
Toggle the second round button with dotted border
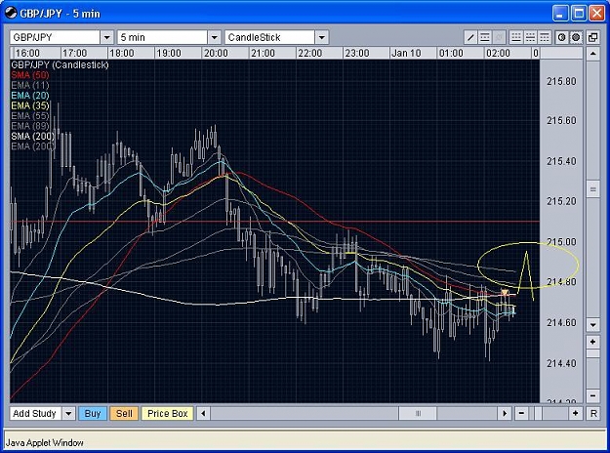tap(576, 37)
